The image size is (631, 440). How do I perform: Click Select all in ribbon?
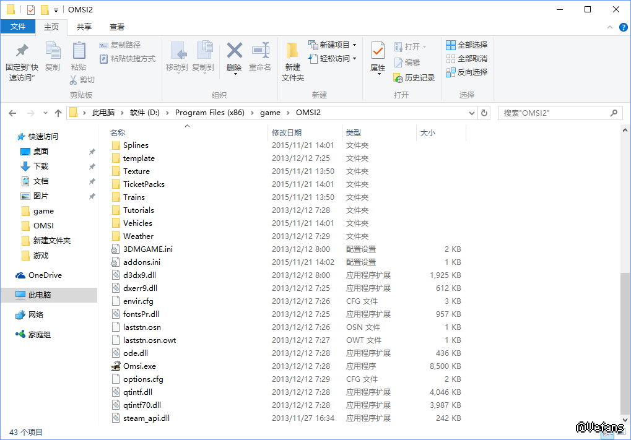[467, 45]
